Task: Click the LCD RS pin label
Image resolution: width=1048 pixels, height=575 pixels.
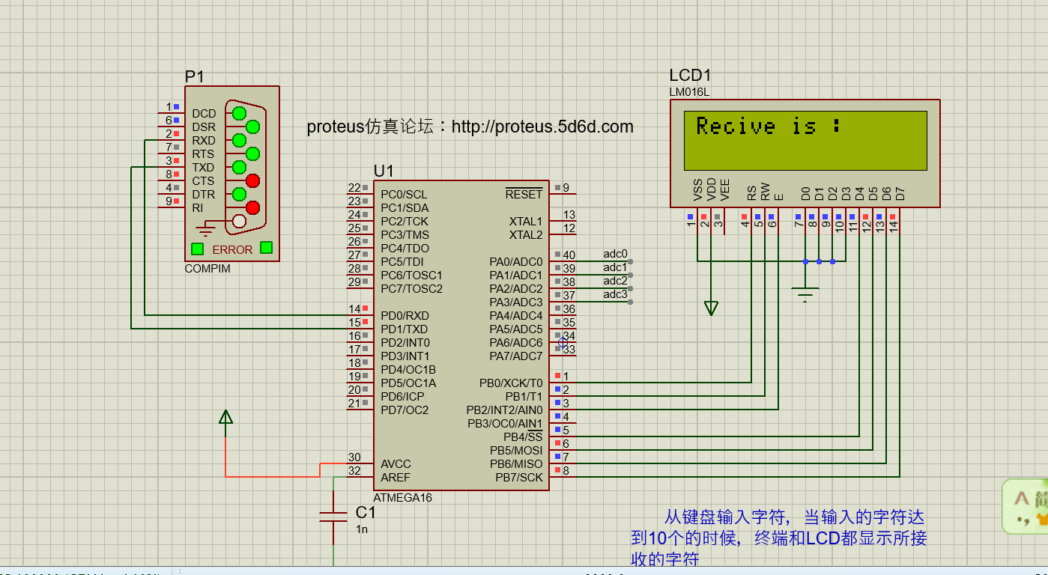Action: pos(751,193)
